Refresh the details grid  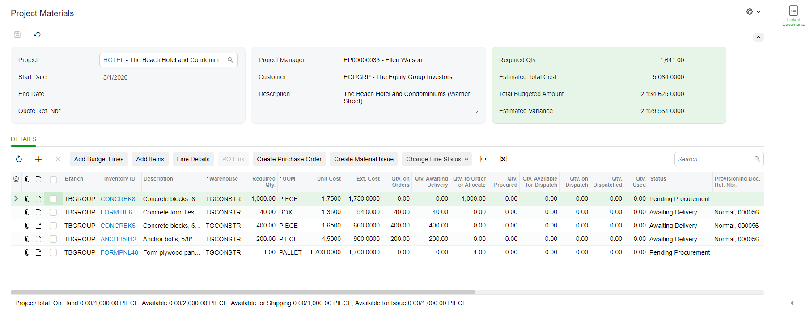19,159
